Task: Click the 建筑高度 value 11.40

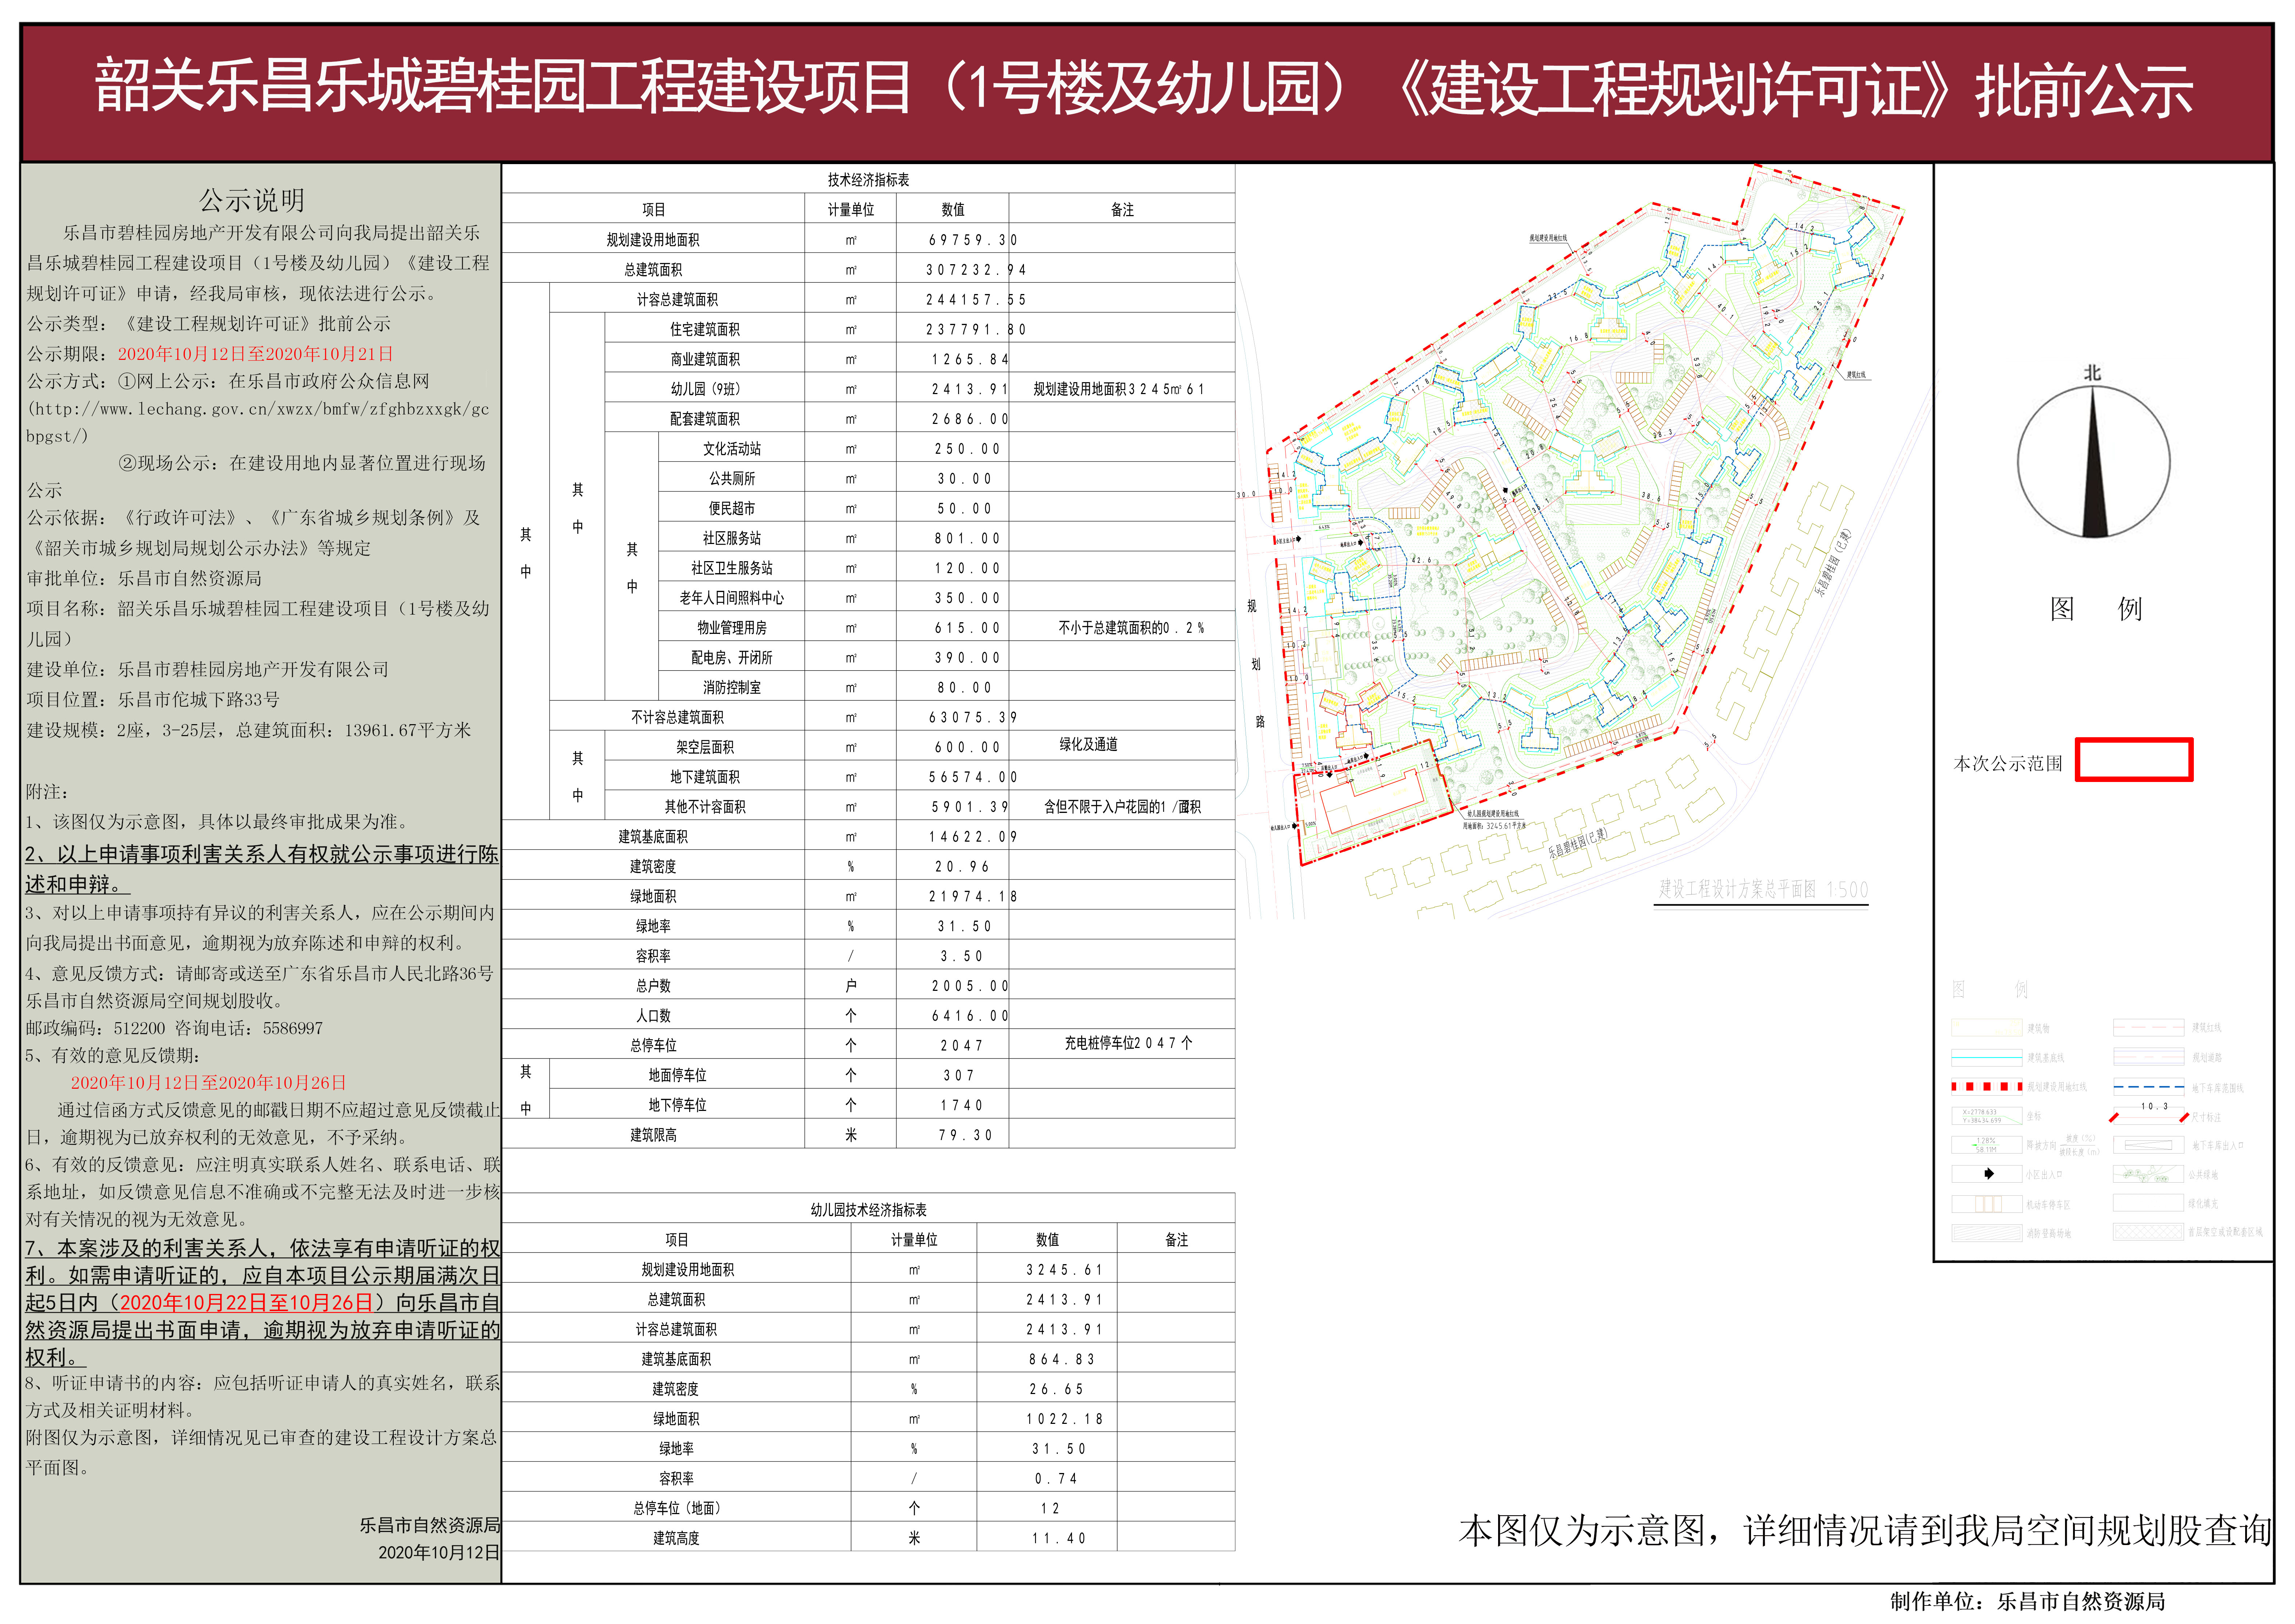Action: tap(1058, 1538)
